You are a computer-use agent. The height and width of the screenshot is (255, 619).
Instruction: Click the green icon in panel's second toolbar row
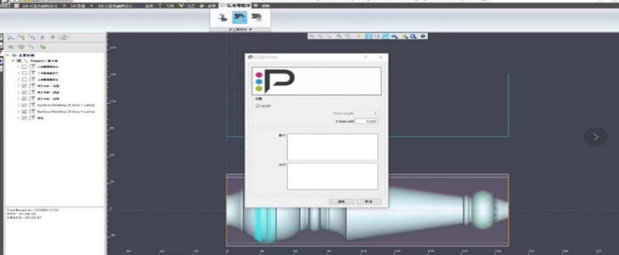click(x=43, y=46)
